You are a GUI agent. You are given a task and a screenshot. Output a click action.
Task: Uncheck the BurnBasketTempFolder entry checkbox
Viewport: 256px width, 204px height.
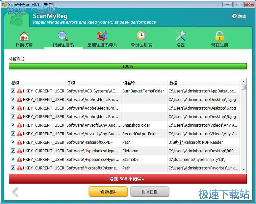coord(13,91)
